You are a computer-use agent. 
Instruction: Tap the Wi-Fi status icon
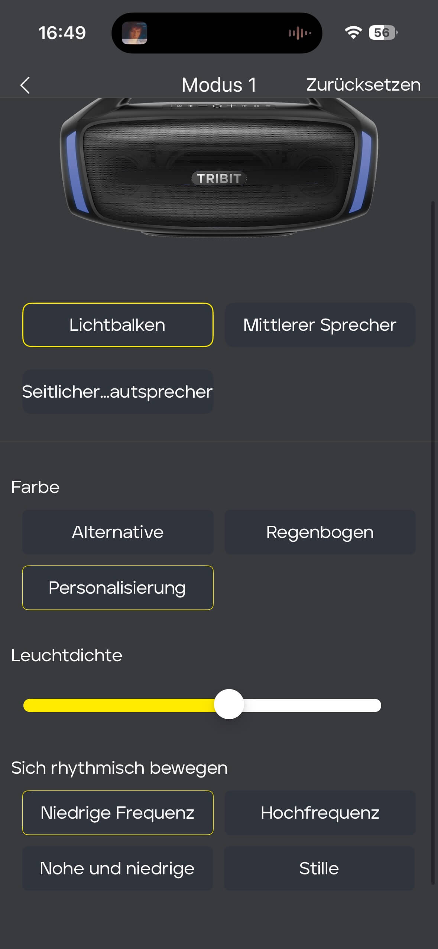[353, 33]
